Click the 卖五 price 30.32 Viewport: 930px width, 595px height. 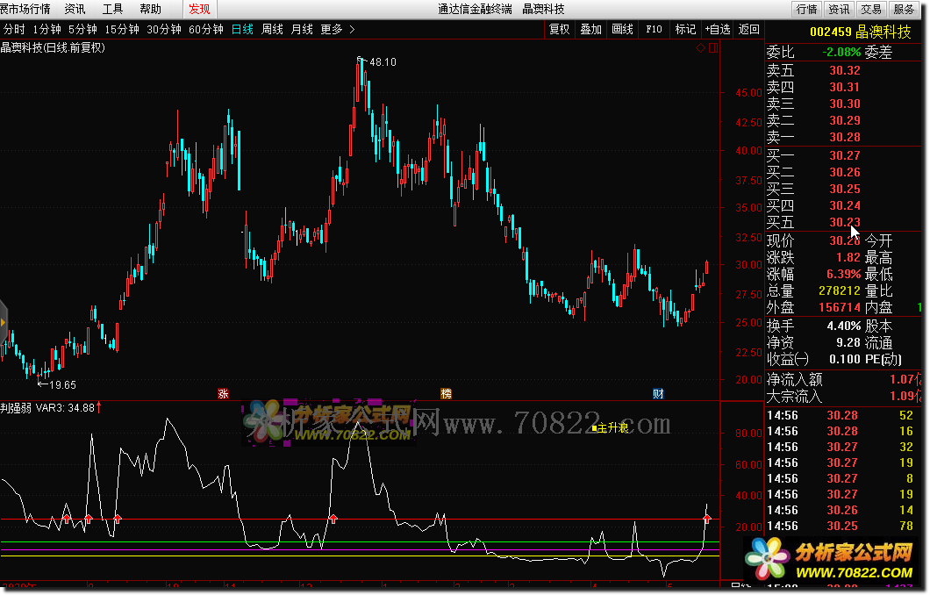845,70
